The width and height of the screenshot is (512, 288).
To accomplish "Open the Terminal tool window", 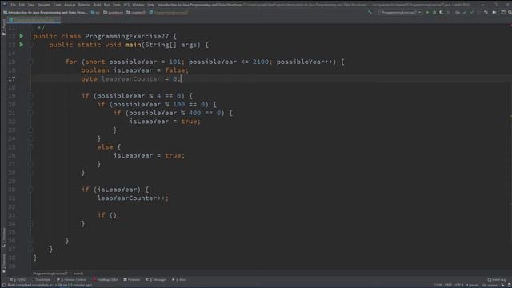I will tap(131, 279).
